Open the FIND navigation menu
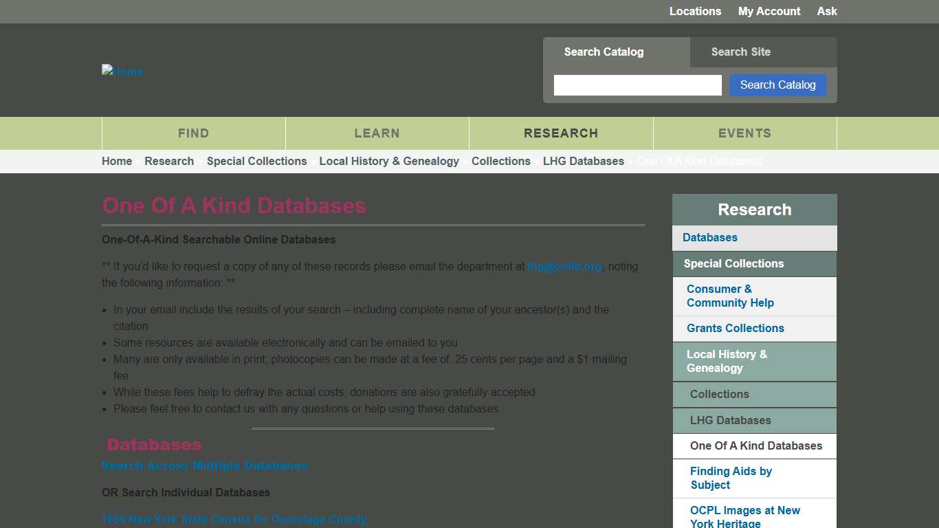The image size is (939, 528). point(192,133)
